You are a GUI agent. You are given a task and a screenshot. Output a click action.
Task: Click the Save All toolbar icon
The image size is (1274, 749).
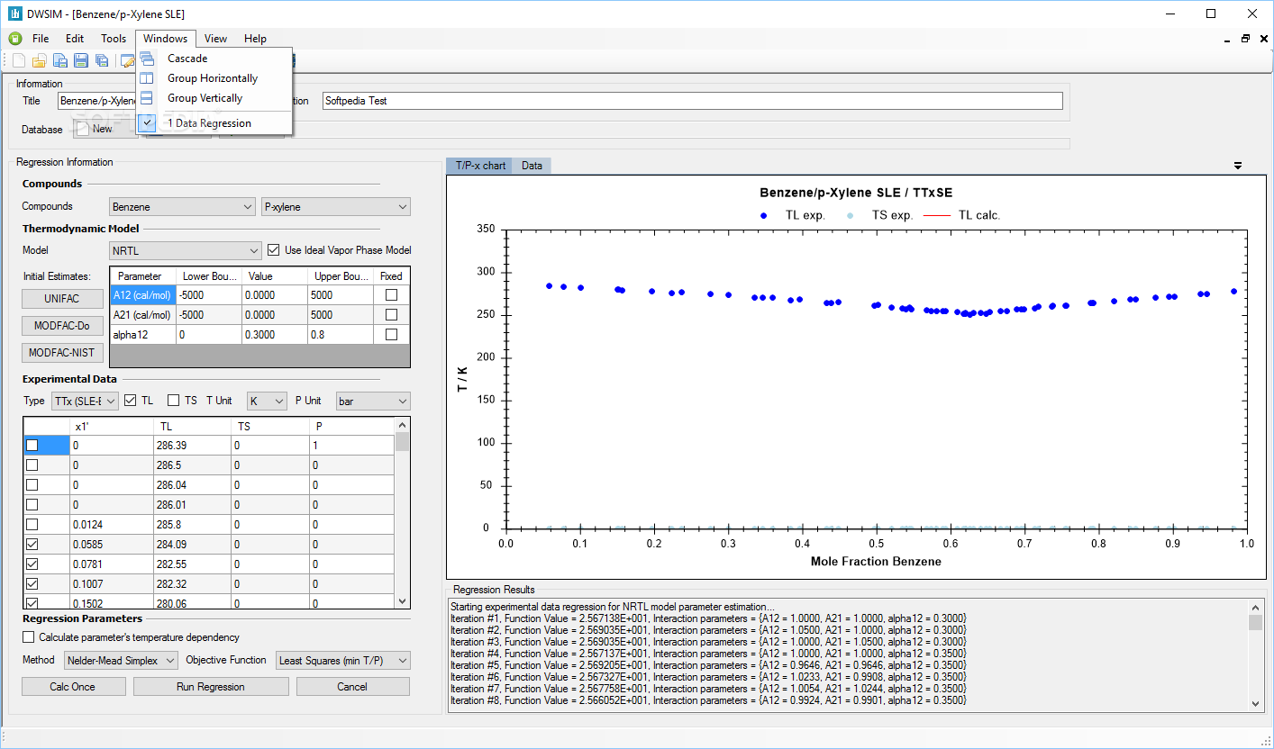tap(102, 61)
